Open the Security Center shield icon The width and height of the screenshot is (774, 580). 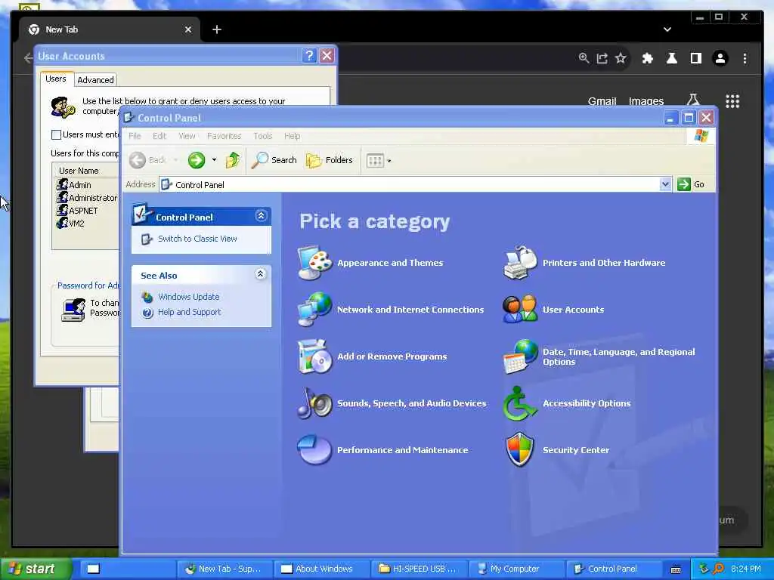click(520, 449)
